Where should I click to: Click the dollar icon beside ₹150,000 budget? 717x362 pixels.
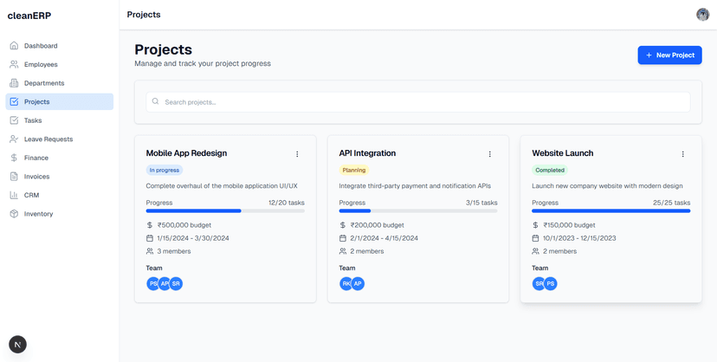coord(535,225)
